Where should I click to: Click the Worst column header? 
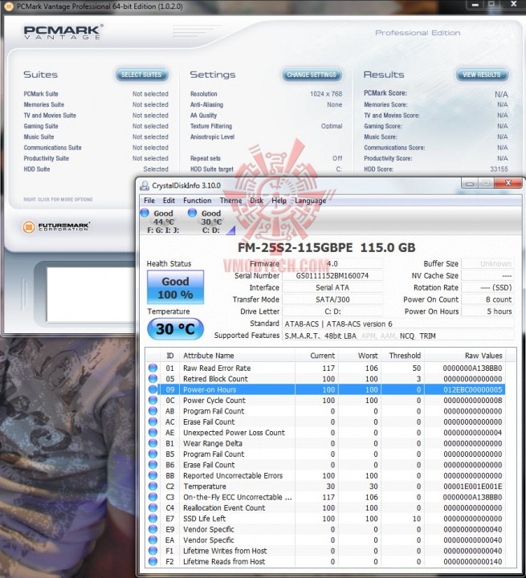360,356
